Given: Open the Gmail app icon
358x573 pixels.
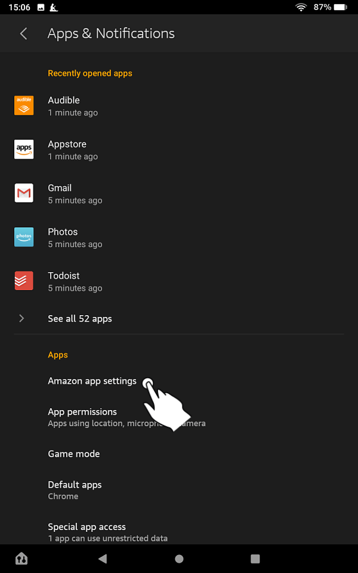Looking at the screenshot, I should (x=24, y=193).
